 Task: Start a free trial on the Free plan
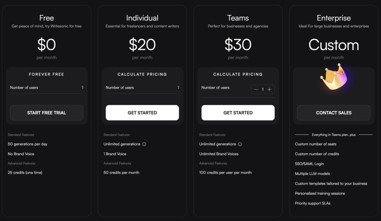46,113
